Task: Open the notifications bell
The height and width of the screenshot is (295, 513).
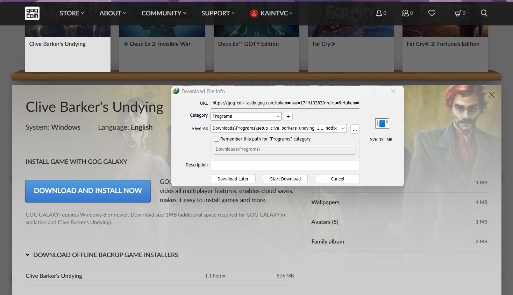Action: point(379,13)
